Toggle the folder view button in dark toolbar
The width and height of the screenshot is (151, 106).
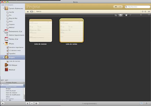pyautogui.click(x=116, y=15)
